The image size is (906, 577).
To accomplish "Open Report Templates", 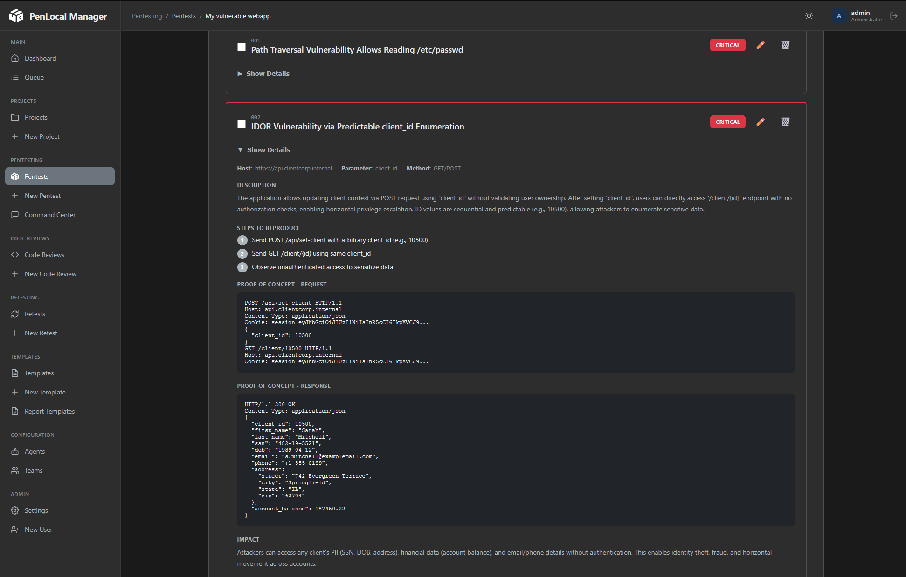I will 49,411.
